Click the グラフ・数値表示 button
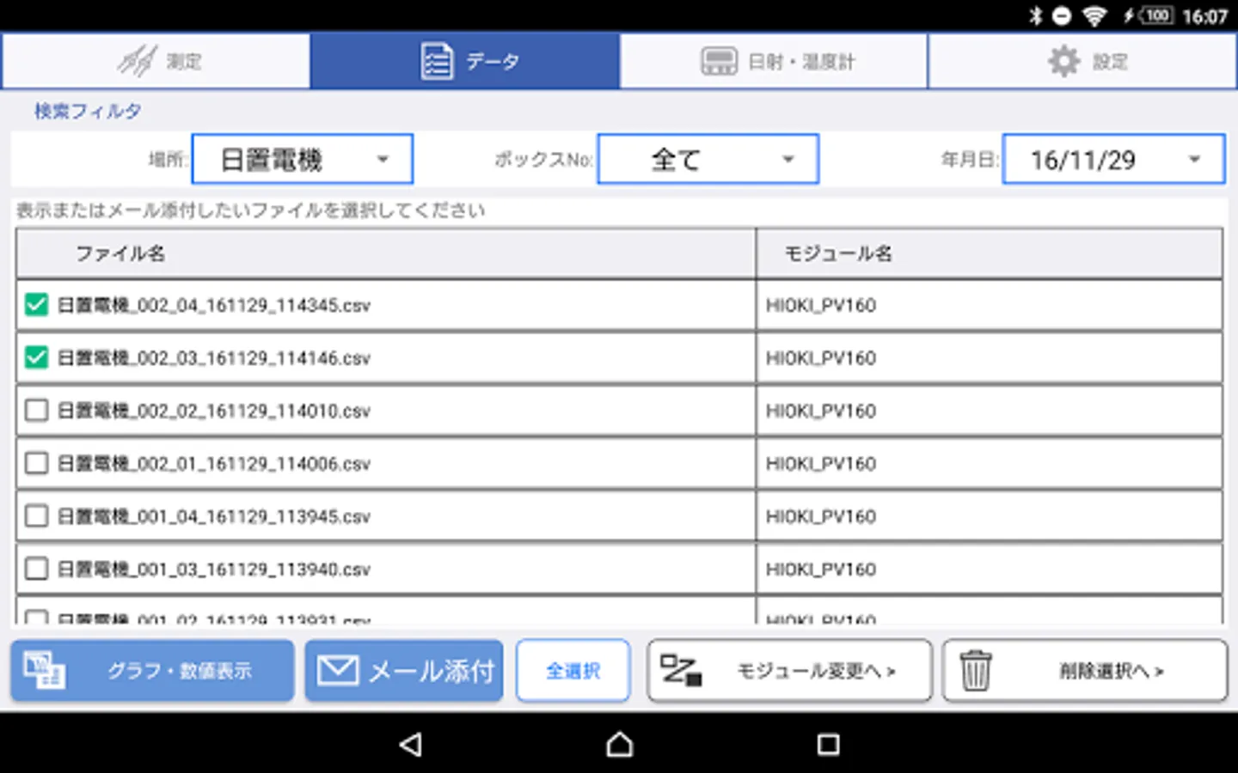 point(152,671)
